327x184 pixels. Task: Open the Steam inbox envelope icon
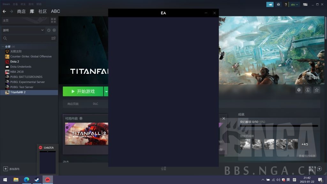coord(278,4)
